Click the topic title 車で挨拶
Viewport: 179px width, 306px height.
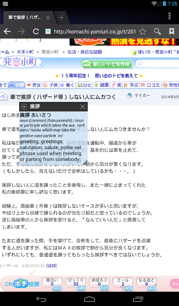[63, 97]
